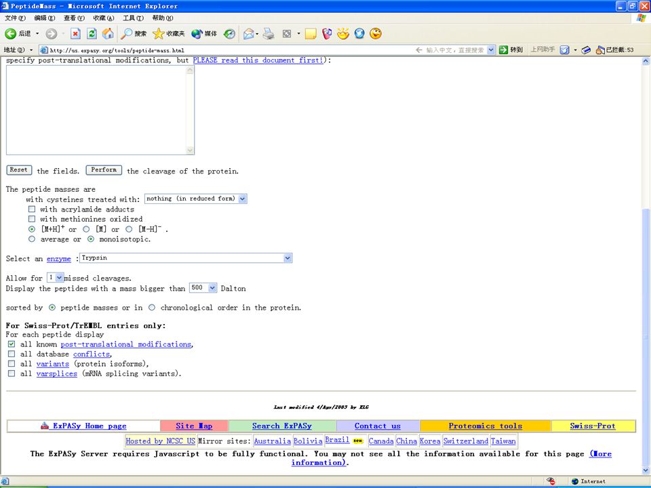Expand the address bar history dropdown
Viewport: 651px width, 488px height.
click(x=491, y=49)
